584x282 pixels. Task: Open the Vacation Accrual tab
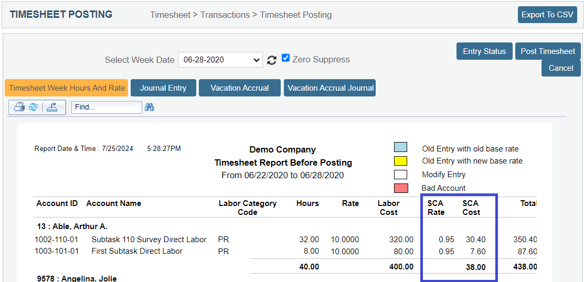pyautogui.click(x=239, y=88)
